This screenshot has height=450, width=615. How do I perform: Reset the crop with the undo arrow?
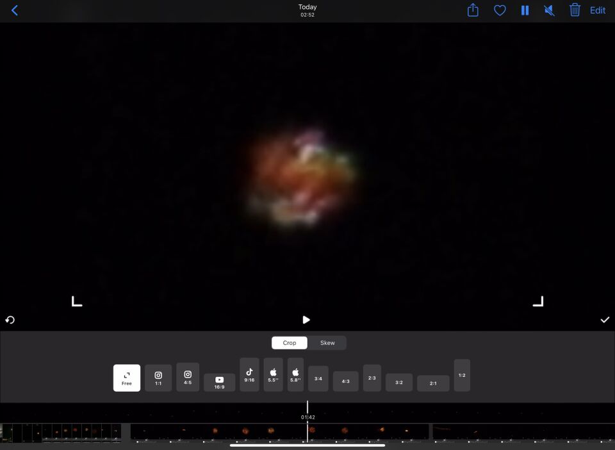[10, 320]
